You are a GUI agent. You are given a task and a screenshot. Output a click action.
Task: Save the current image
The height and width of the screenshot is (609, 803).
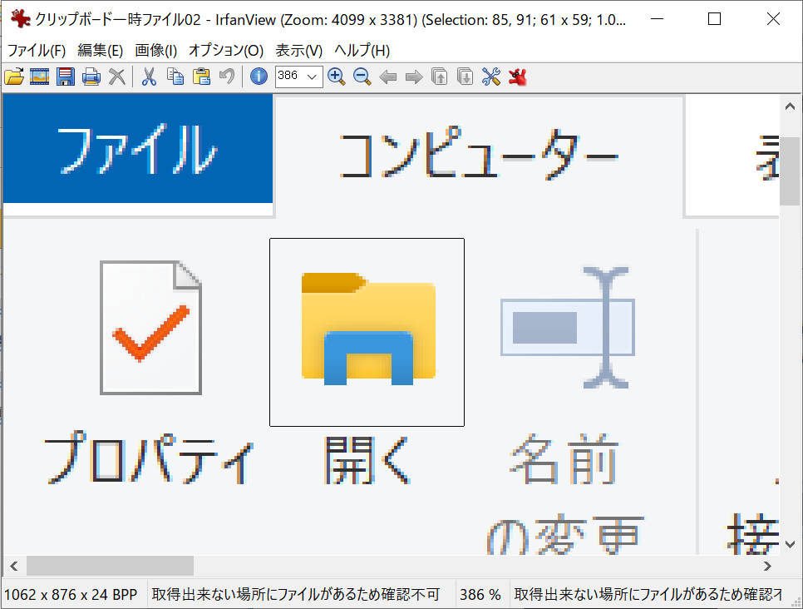(x=66, y=76)
